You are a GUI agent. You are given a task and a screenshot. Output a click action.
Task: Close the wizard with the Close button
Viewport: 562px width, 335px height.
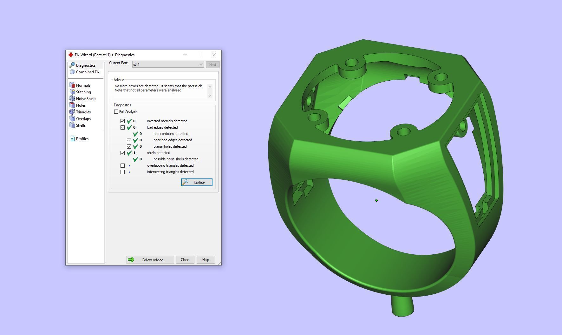coord(185,260)
